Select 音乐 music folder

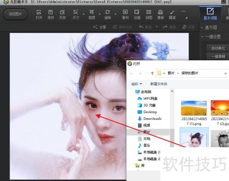coord(144,145)
